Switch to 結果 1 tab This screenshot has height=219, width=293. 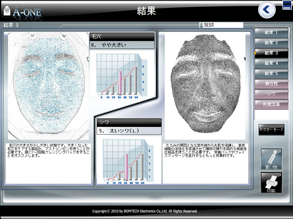[x=271, y=32]
